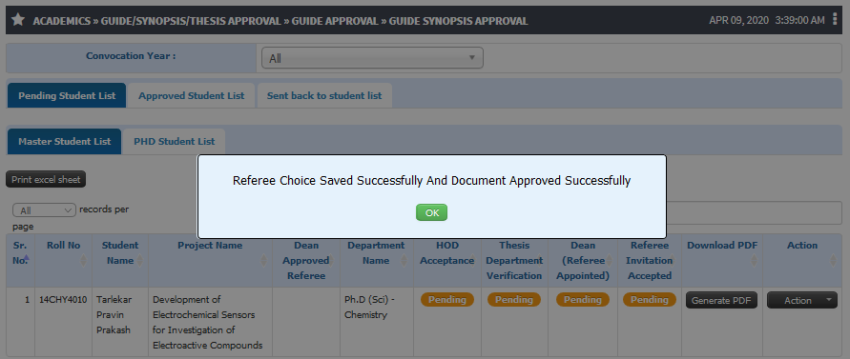Expand the records per page dropdown
The height and width of the screenshot is (359, 850).
click(45, 210)
